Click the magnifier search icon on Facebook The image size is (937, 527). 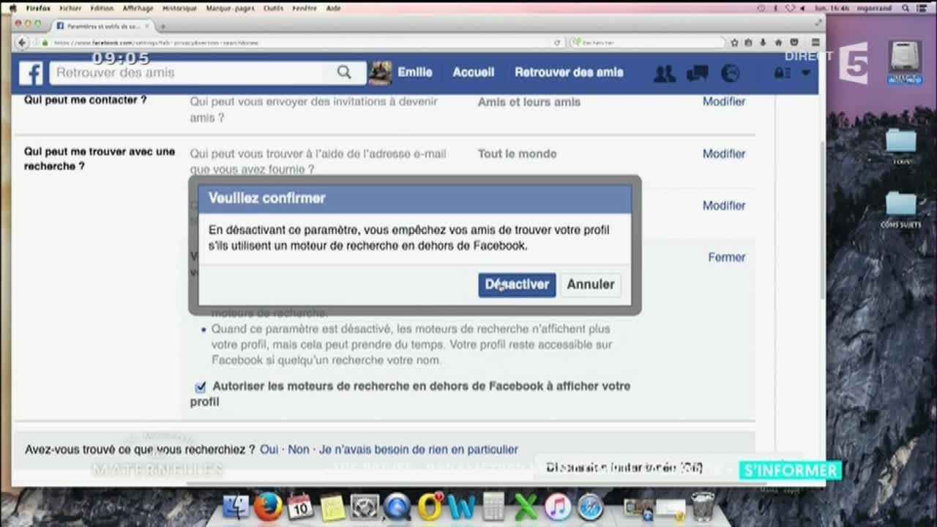[x=344, y=72]
